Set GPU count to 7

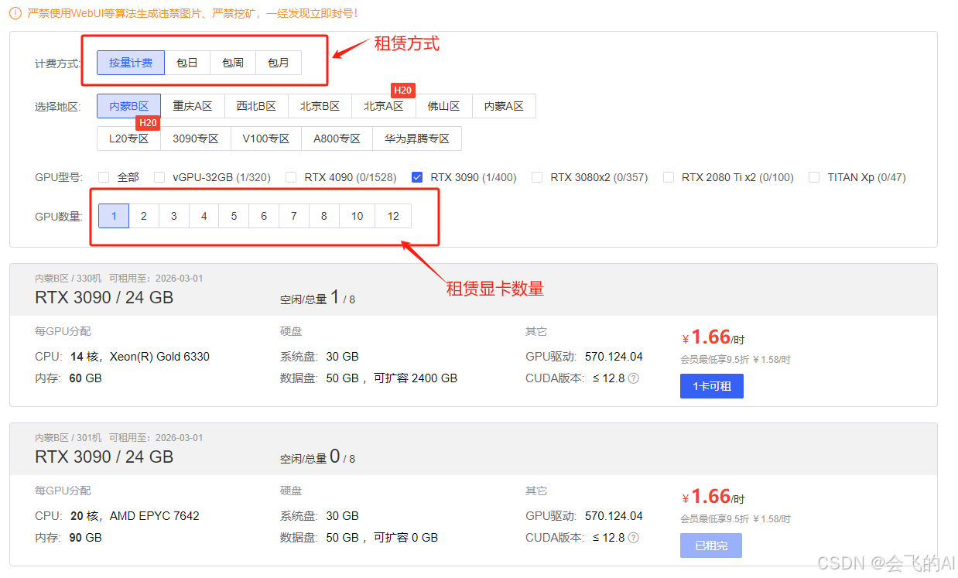click(x=294, y=216)
